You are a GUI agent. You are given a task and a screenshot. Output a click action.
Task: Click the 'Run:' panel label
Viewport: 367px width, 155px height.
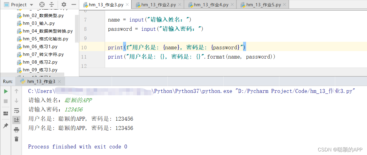point(8,82)
